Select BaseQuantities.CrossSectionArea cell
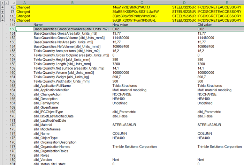The width and height of the screenshot is (244, 165). [66, 29]
